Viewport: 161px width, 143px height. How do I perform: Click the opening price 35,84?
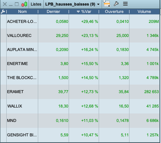coord(124,92)
